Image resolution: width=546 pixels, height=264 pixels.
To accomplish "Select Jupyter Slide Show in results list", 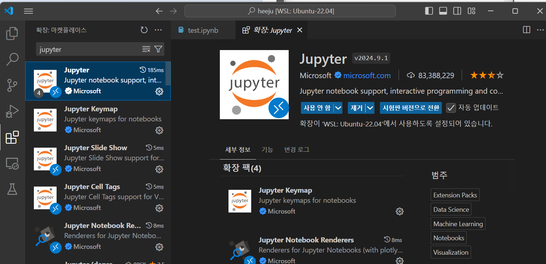I will pyautogui.click(x=98, y=159).
